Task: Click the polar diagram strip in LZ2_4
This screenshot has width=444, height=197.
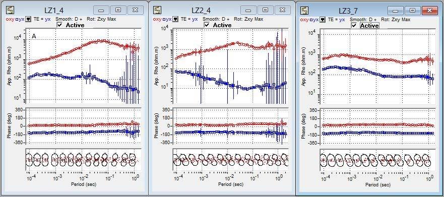Action: pos(230,160)
